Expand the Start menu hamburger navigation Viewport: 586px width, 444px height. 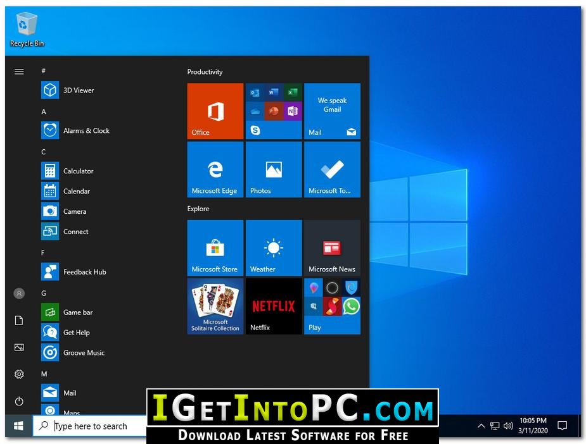(x=19, y=71)
